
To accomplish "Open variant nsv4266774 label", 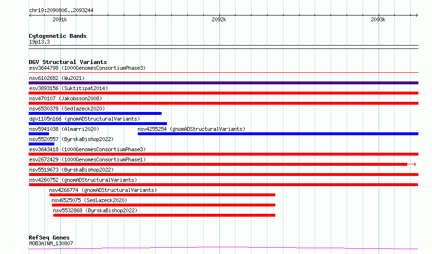I will [x=103, y=190].
